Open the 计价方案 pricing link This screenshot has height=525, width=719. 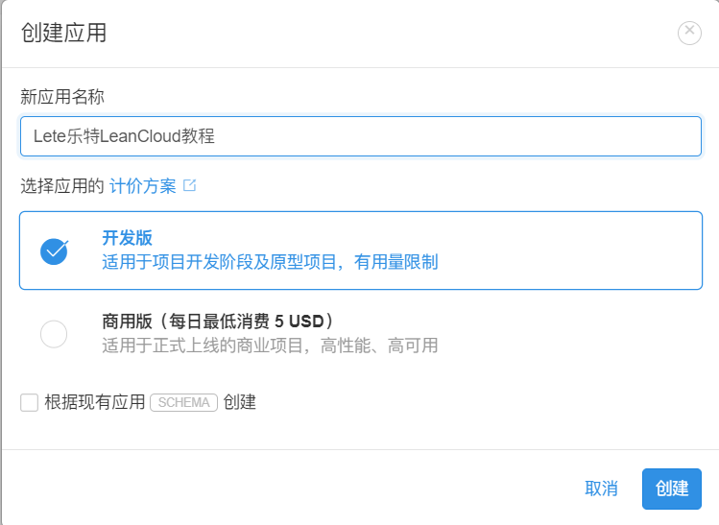[143, 186]
